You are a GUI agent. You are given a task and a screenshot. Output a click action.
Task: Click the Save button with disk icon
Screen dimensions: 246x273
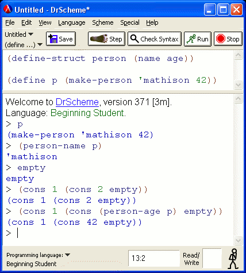coord(61,39)
